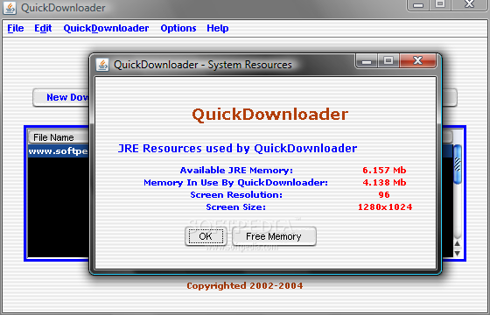Click the JRE Resources used by QuickDownloader heading
Image resolution: width=490 pixels, height=315 pixels.
237,149
